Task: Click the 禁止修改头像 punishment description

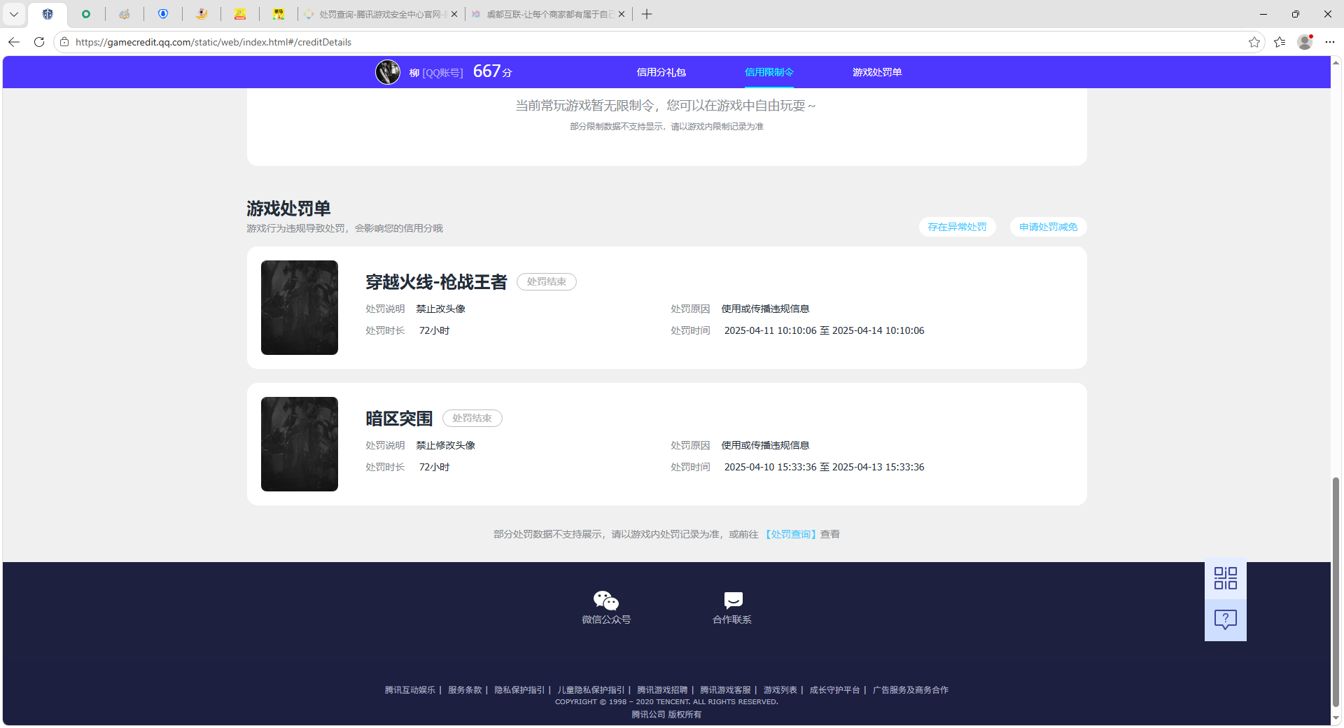Action: click(x=445, y=445)
